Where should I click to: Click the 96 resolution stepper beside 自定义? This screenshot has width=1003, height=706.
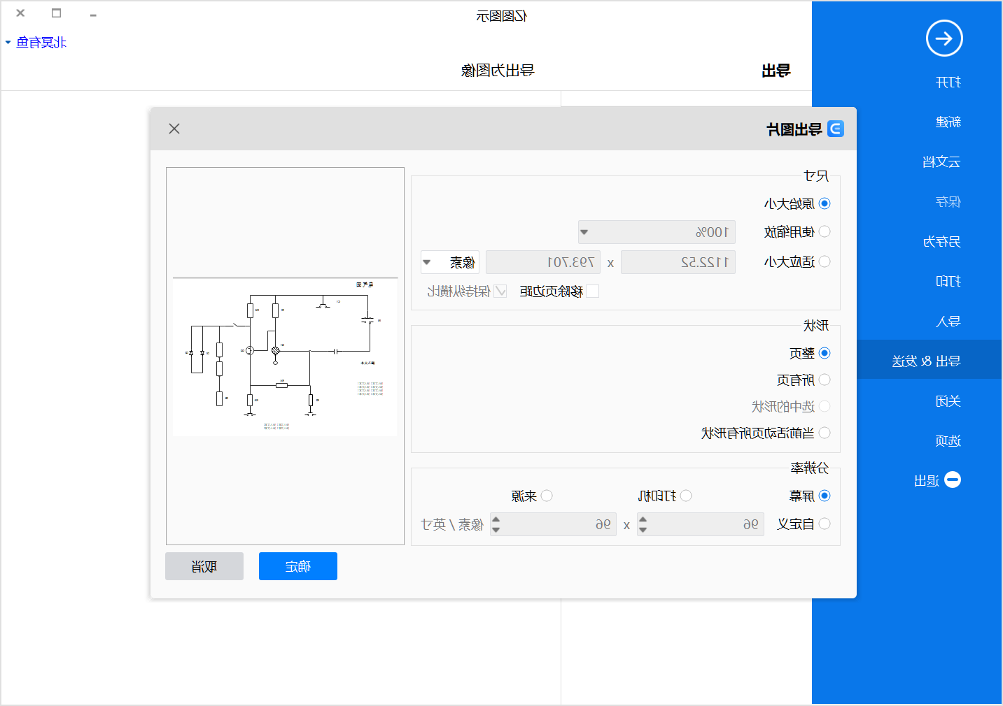pyautogui.click(x=701, y=524)
